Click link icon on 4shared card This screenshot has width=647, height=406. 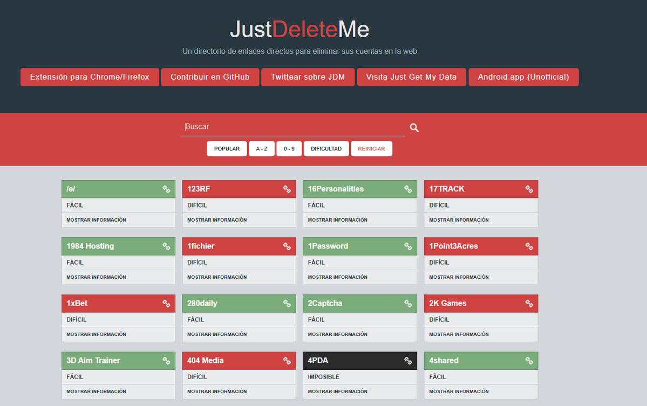[529, 361]
